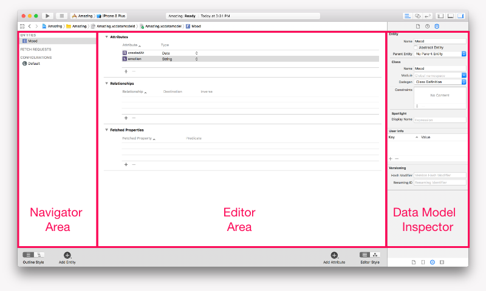Open the Quick Help inspector tab
The image size is (486, 291).
point(428,26)
